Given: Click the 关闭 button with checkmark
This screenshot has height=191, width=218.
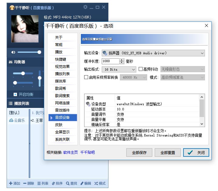Looking at the screenshot, I should (196, 152).
